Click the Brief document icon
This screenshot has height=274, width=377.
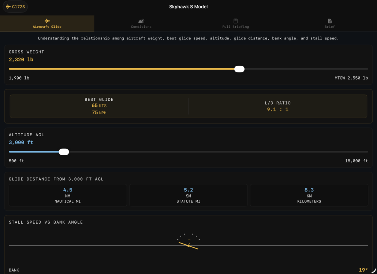coord(330,21)
